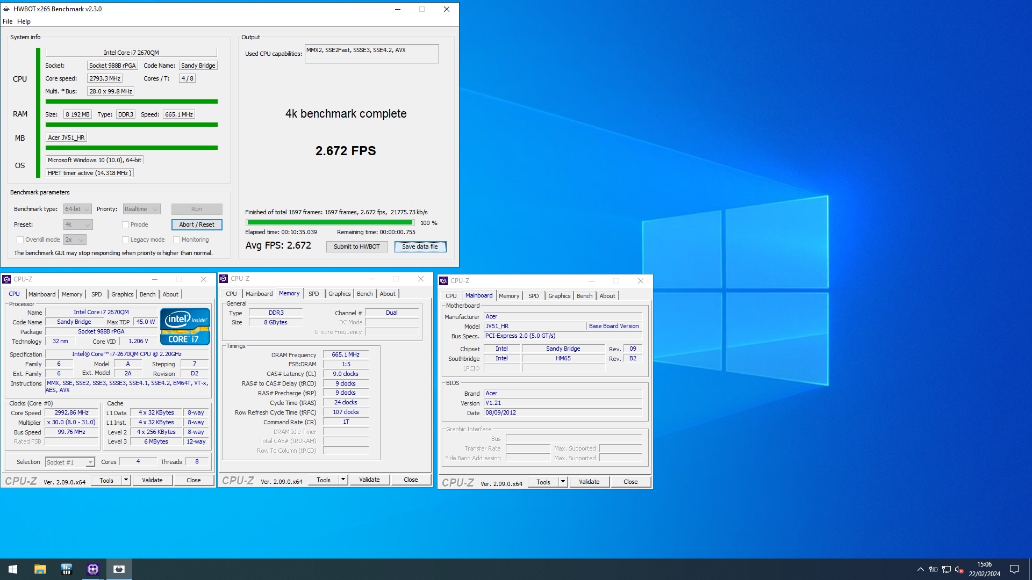Open the Windows Start menu
1032x580 pixels.
tap(13, 569)
